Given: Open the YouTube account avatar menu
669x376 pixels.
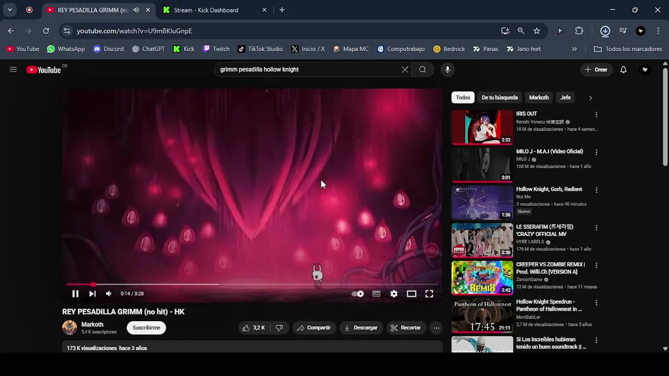Looking at the screenshot, I should (645, 69).
